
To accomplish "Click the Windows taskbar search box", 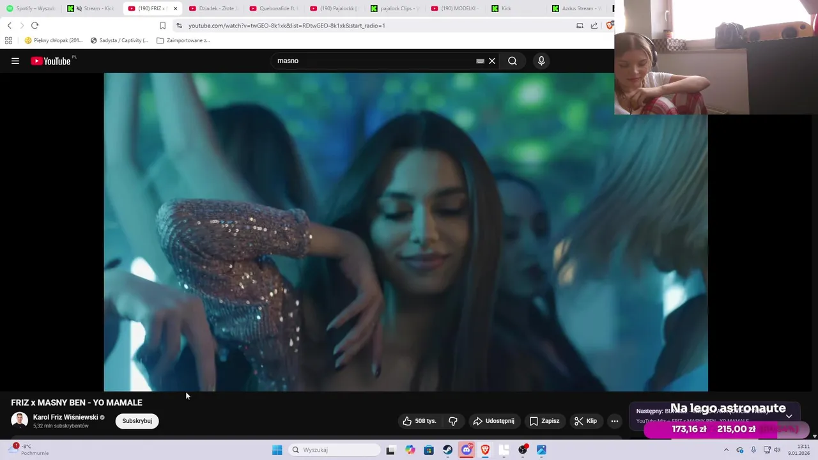I will 334,450.
